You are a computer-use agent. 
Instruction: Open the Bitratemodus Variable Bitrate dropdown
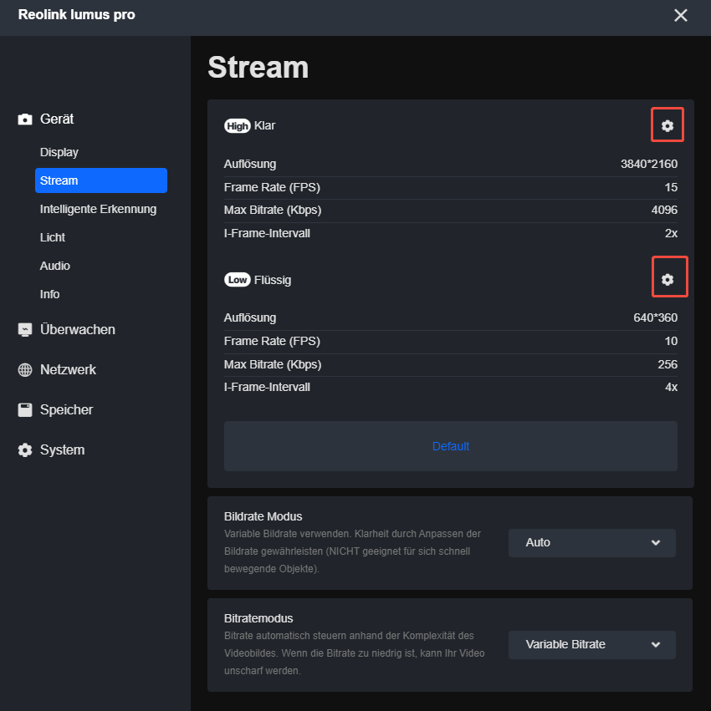pyautogui.click(x=591, y=644)
